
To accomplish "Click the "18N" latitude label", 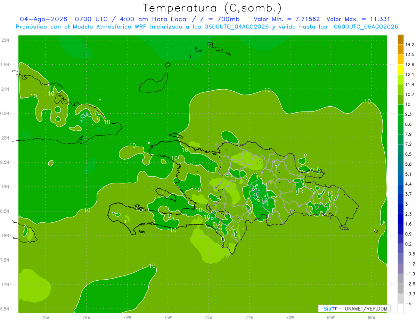I will (5, 236).
